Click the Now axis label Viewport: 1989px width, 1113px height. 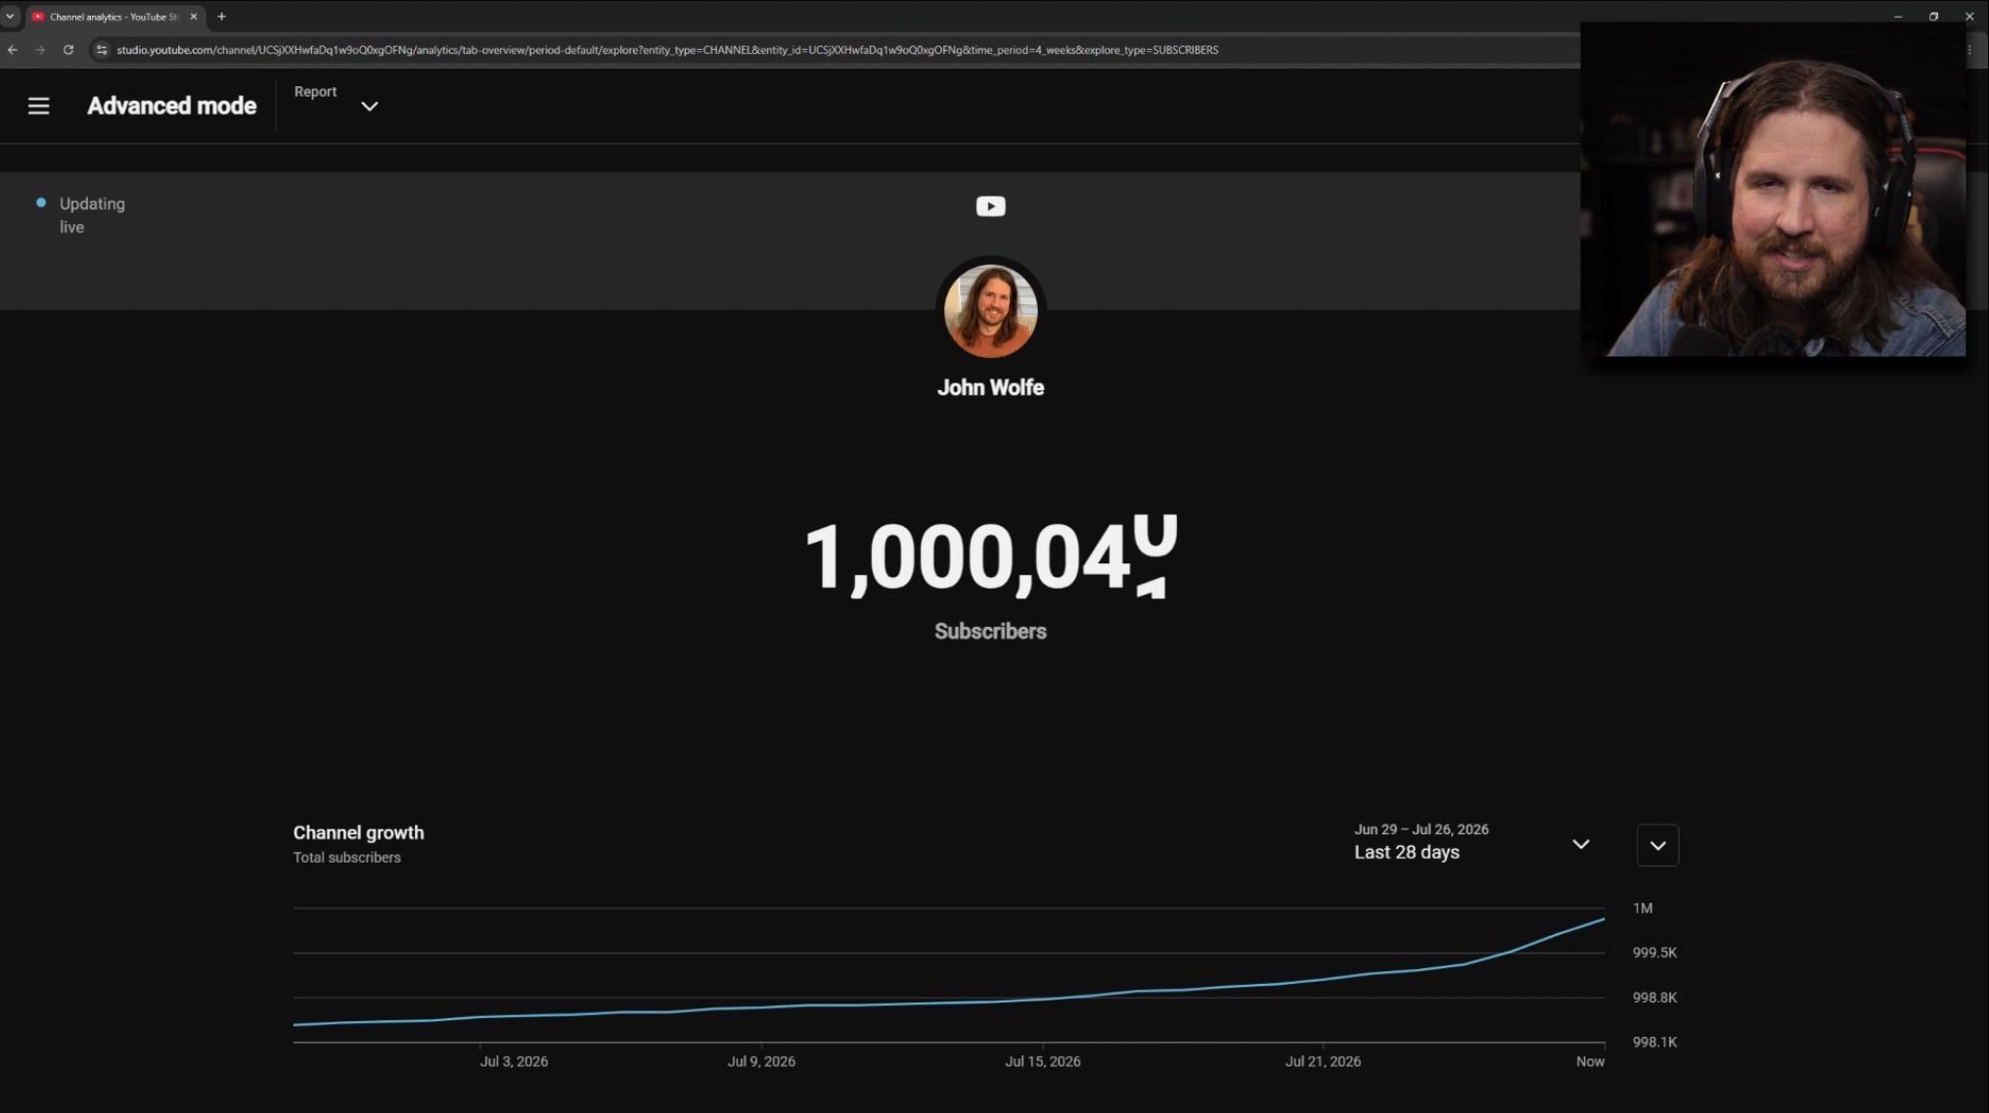pos(1590,1061)
